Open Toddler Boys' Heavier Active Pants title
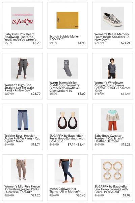Viewport: 135px width, 203px height. click(22, 138)
